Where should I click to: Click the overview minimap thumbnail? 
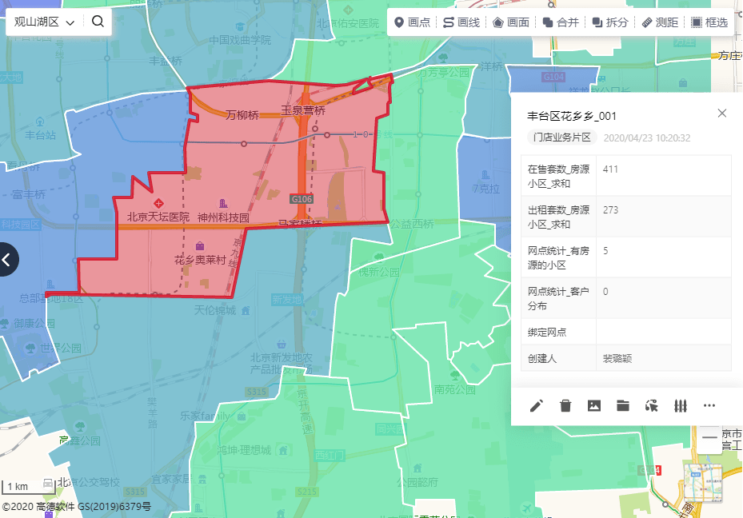(x=703, y=483)
